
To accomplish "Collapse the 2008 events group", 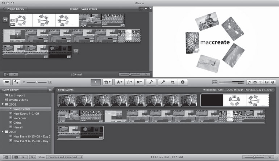I will pos(3,132).
